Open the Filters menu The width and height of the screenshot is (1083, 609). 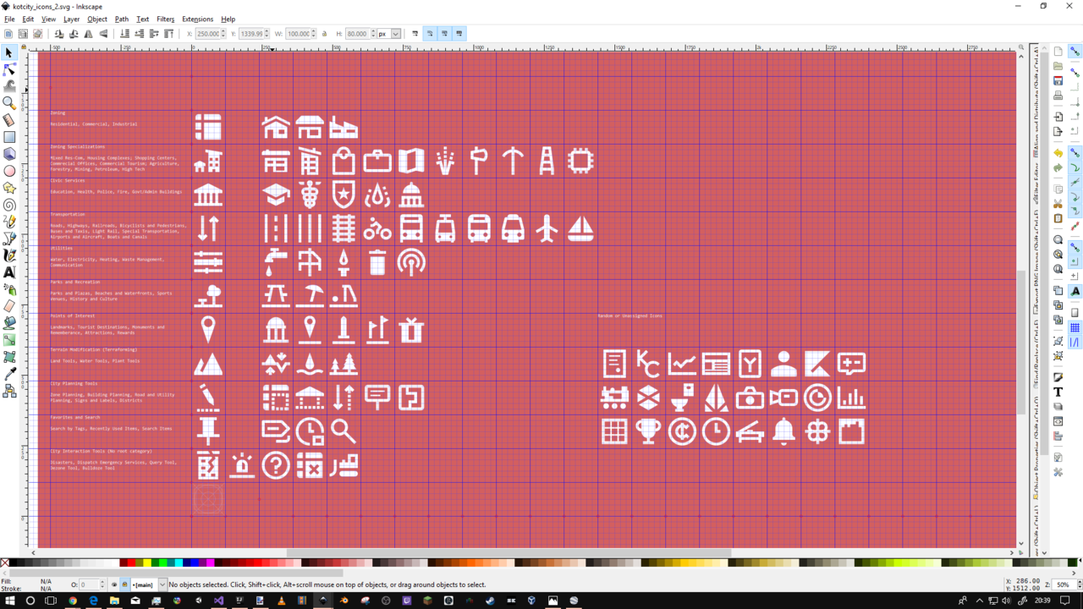165,19
